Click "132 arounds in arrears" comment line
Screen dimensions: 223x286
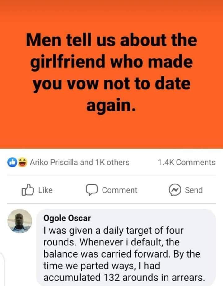click(x=153, y=278)
